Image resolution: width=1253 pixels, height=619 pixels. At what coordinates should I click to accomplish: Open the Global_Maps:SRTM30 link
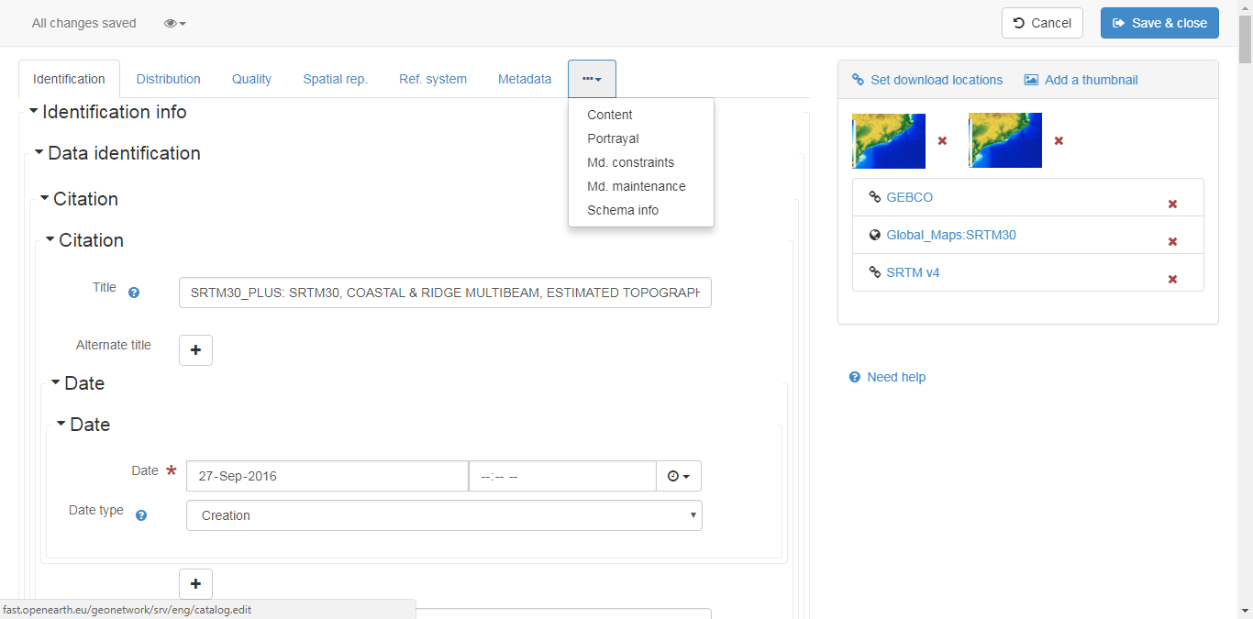point(950,235)
